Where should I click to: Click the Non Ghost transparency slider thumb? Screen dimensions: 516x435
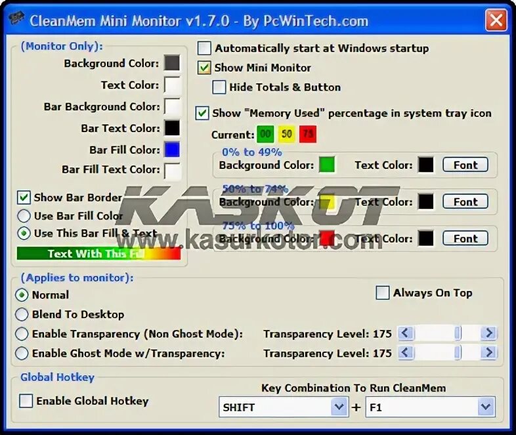pos(458,333)
